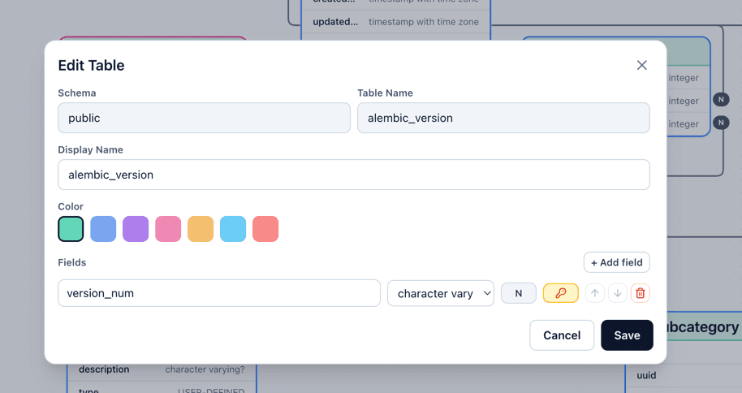Screen dimensions: 742x393
Task: Close the Edit Table dialog with X
Action: click(x=641, y=65)
